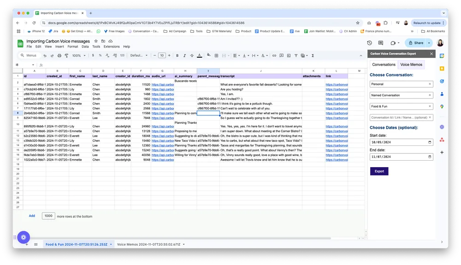
Task: Open Google Maps in the side panel
Action: click(x=442, y=107)
